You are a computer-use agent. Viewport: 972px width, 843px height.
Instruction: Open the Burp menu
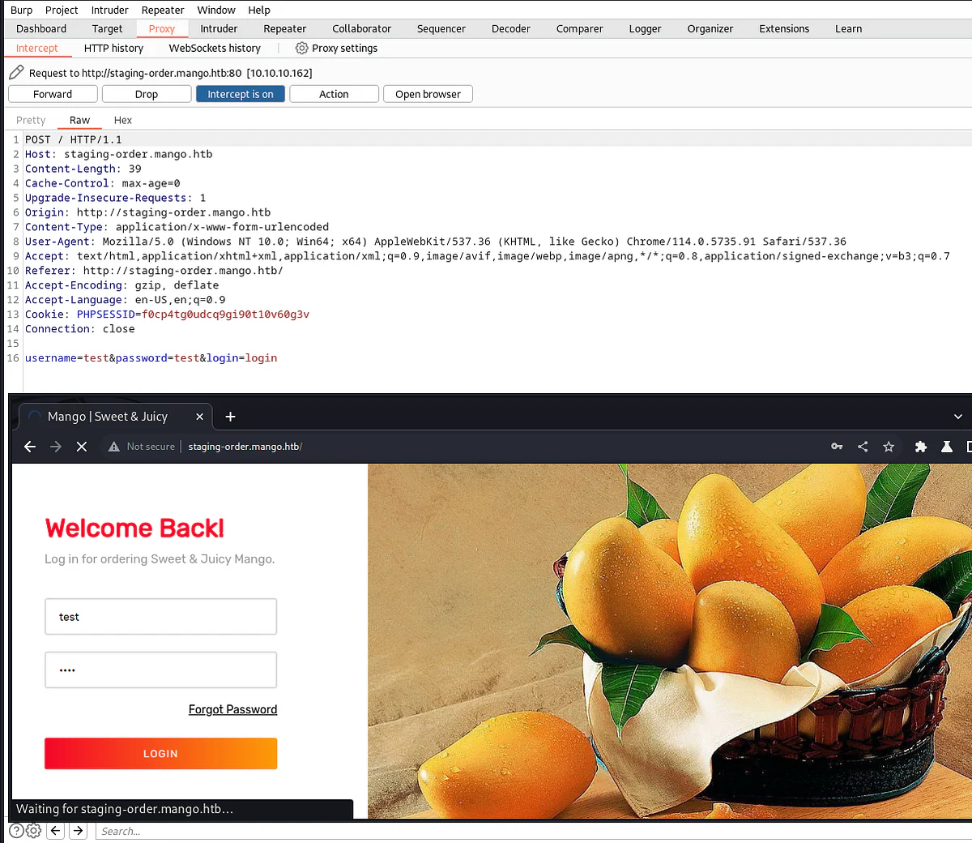click(x=22, y=10)
